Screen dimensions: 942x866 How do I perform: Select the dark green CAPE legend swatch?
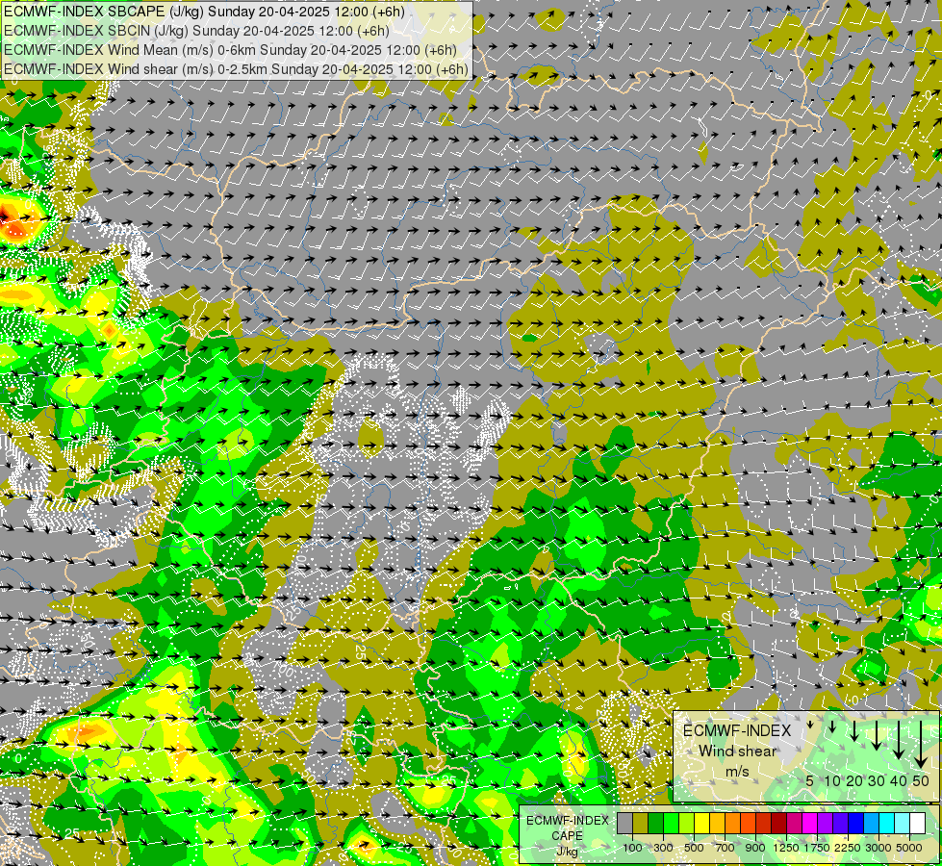(655, 823)
